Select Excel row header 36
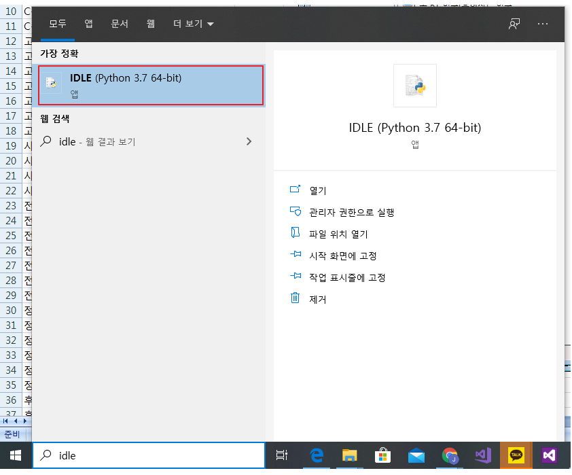Image resolution: width=572 pixels, height=475 pixels. click(11, 400)
